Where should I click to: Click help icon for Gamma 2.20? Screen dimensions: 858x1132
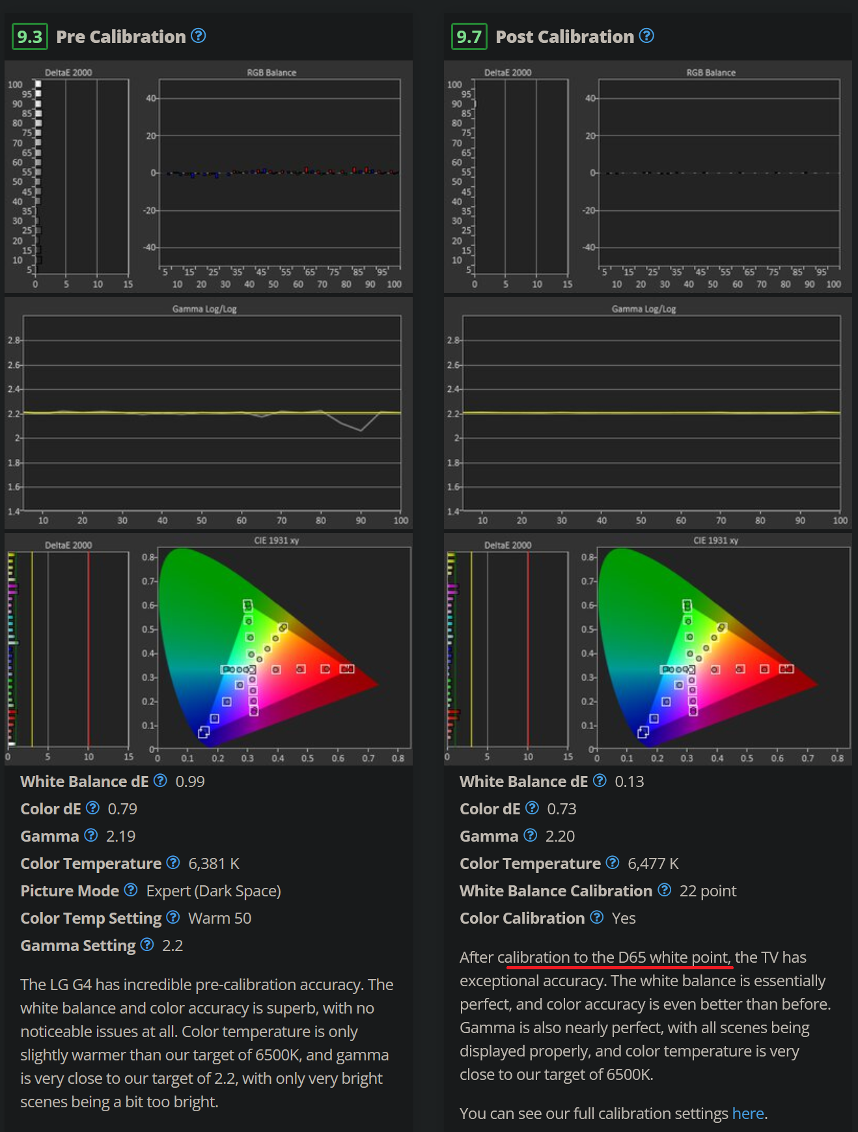[531, 835]
